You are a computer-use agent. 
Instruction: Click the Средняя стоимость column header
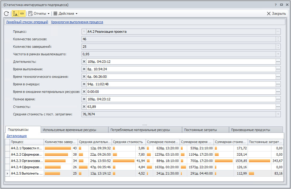coord(128,142)
